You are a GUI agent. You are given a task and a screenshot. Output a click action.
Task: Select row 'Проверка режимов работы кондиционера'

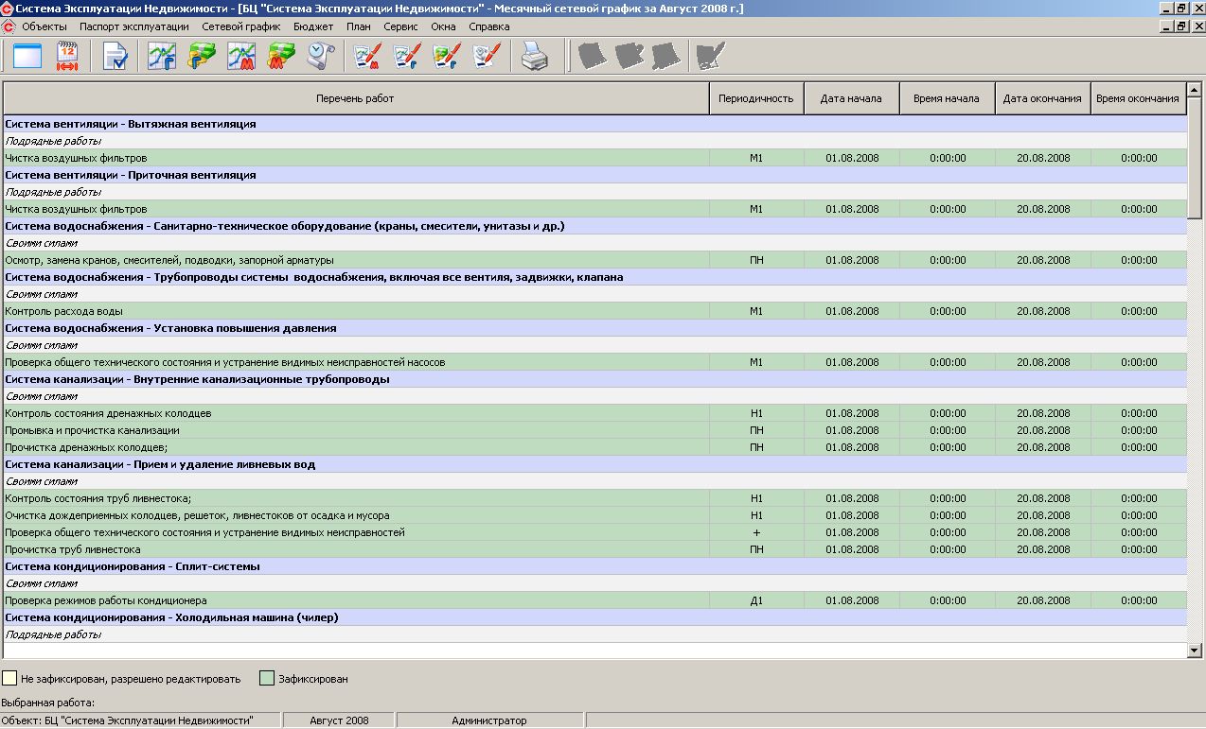[x=594, y=600]
